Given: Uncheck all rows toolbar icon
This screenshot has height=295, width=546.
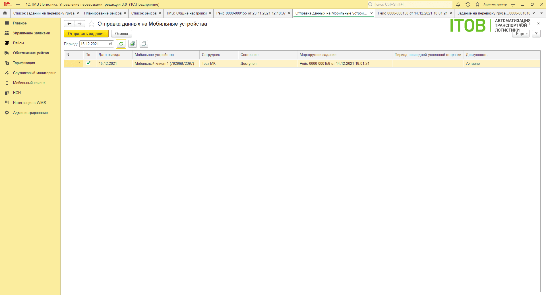Looking at the screenshot, I should [x=144, y=44].
